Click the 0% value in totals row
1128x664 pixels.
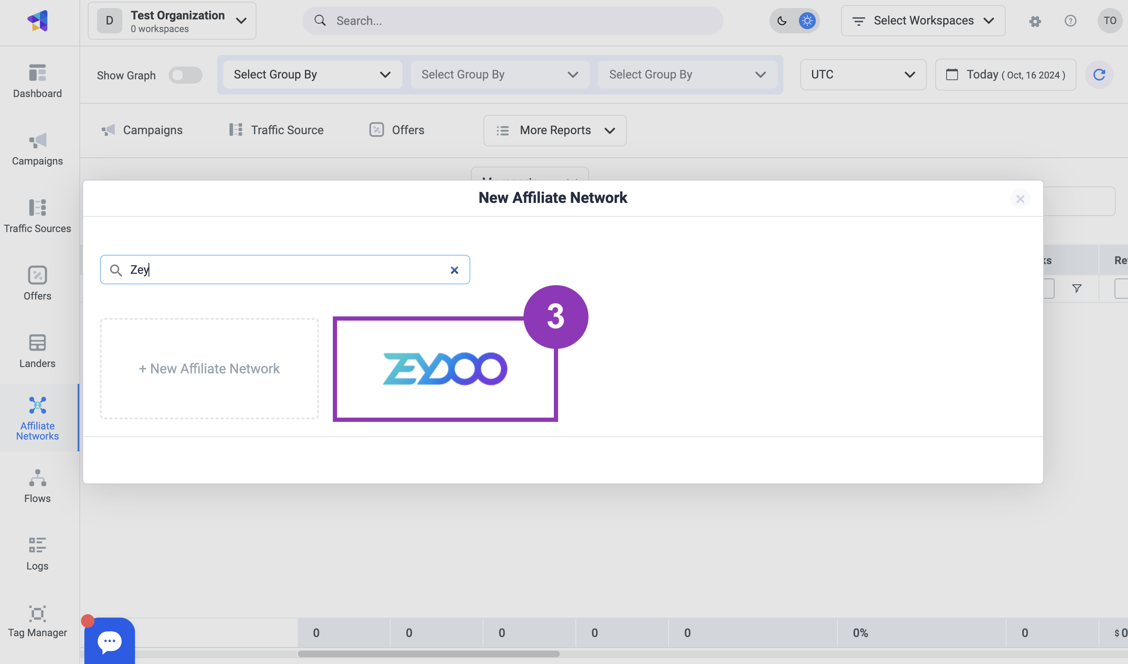click(x=860, y=633)
